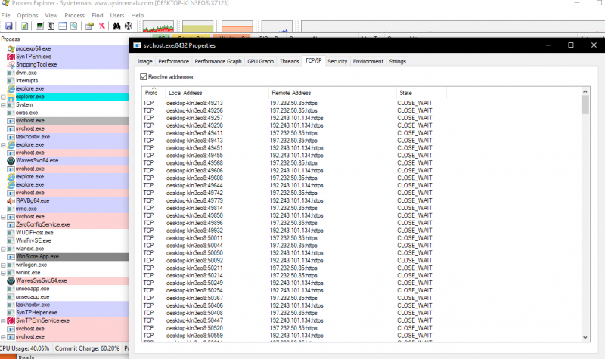Switch to the Image tab
The width and height of the screenshot is (605, 359).
pyautogui.click(x=144, y=62)
